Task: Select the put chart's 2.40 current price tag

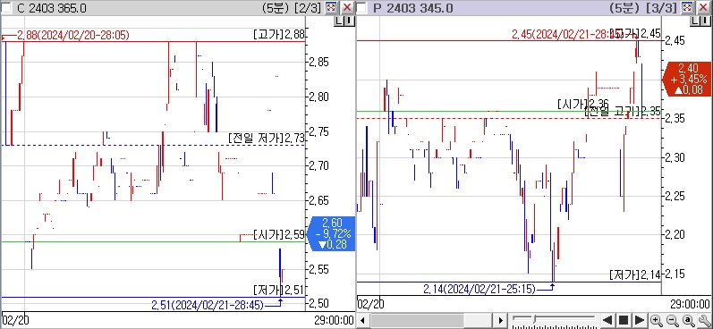Action: 688,79
